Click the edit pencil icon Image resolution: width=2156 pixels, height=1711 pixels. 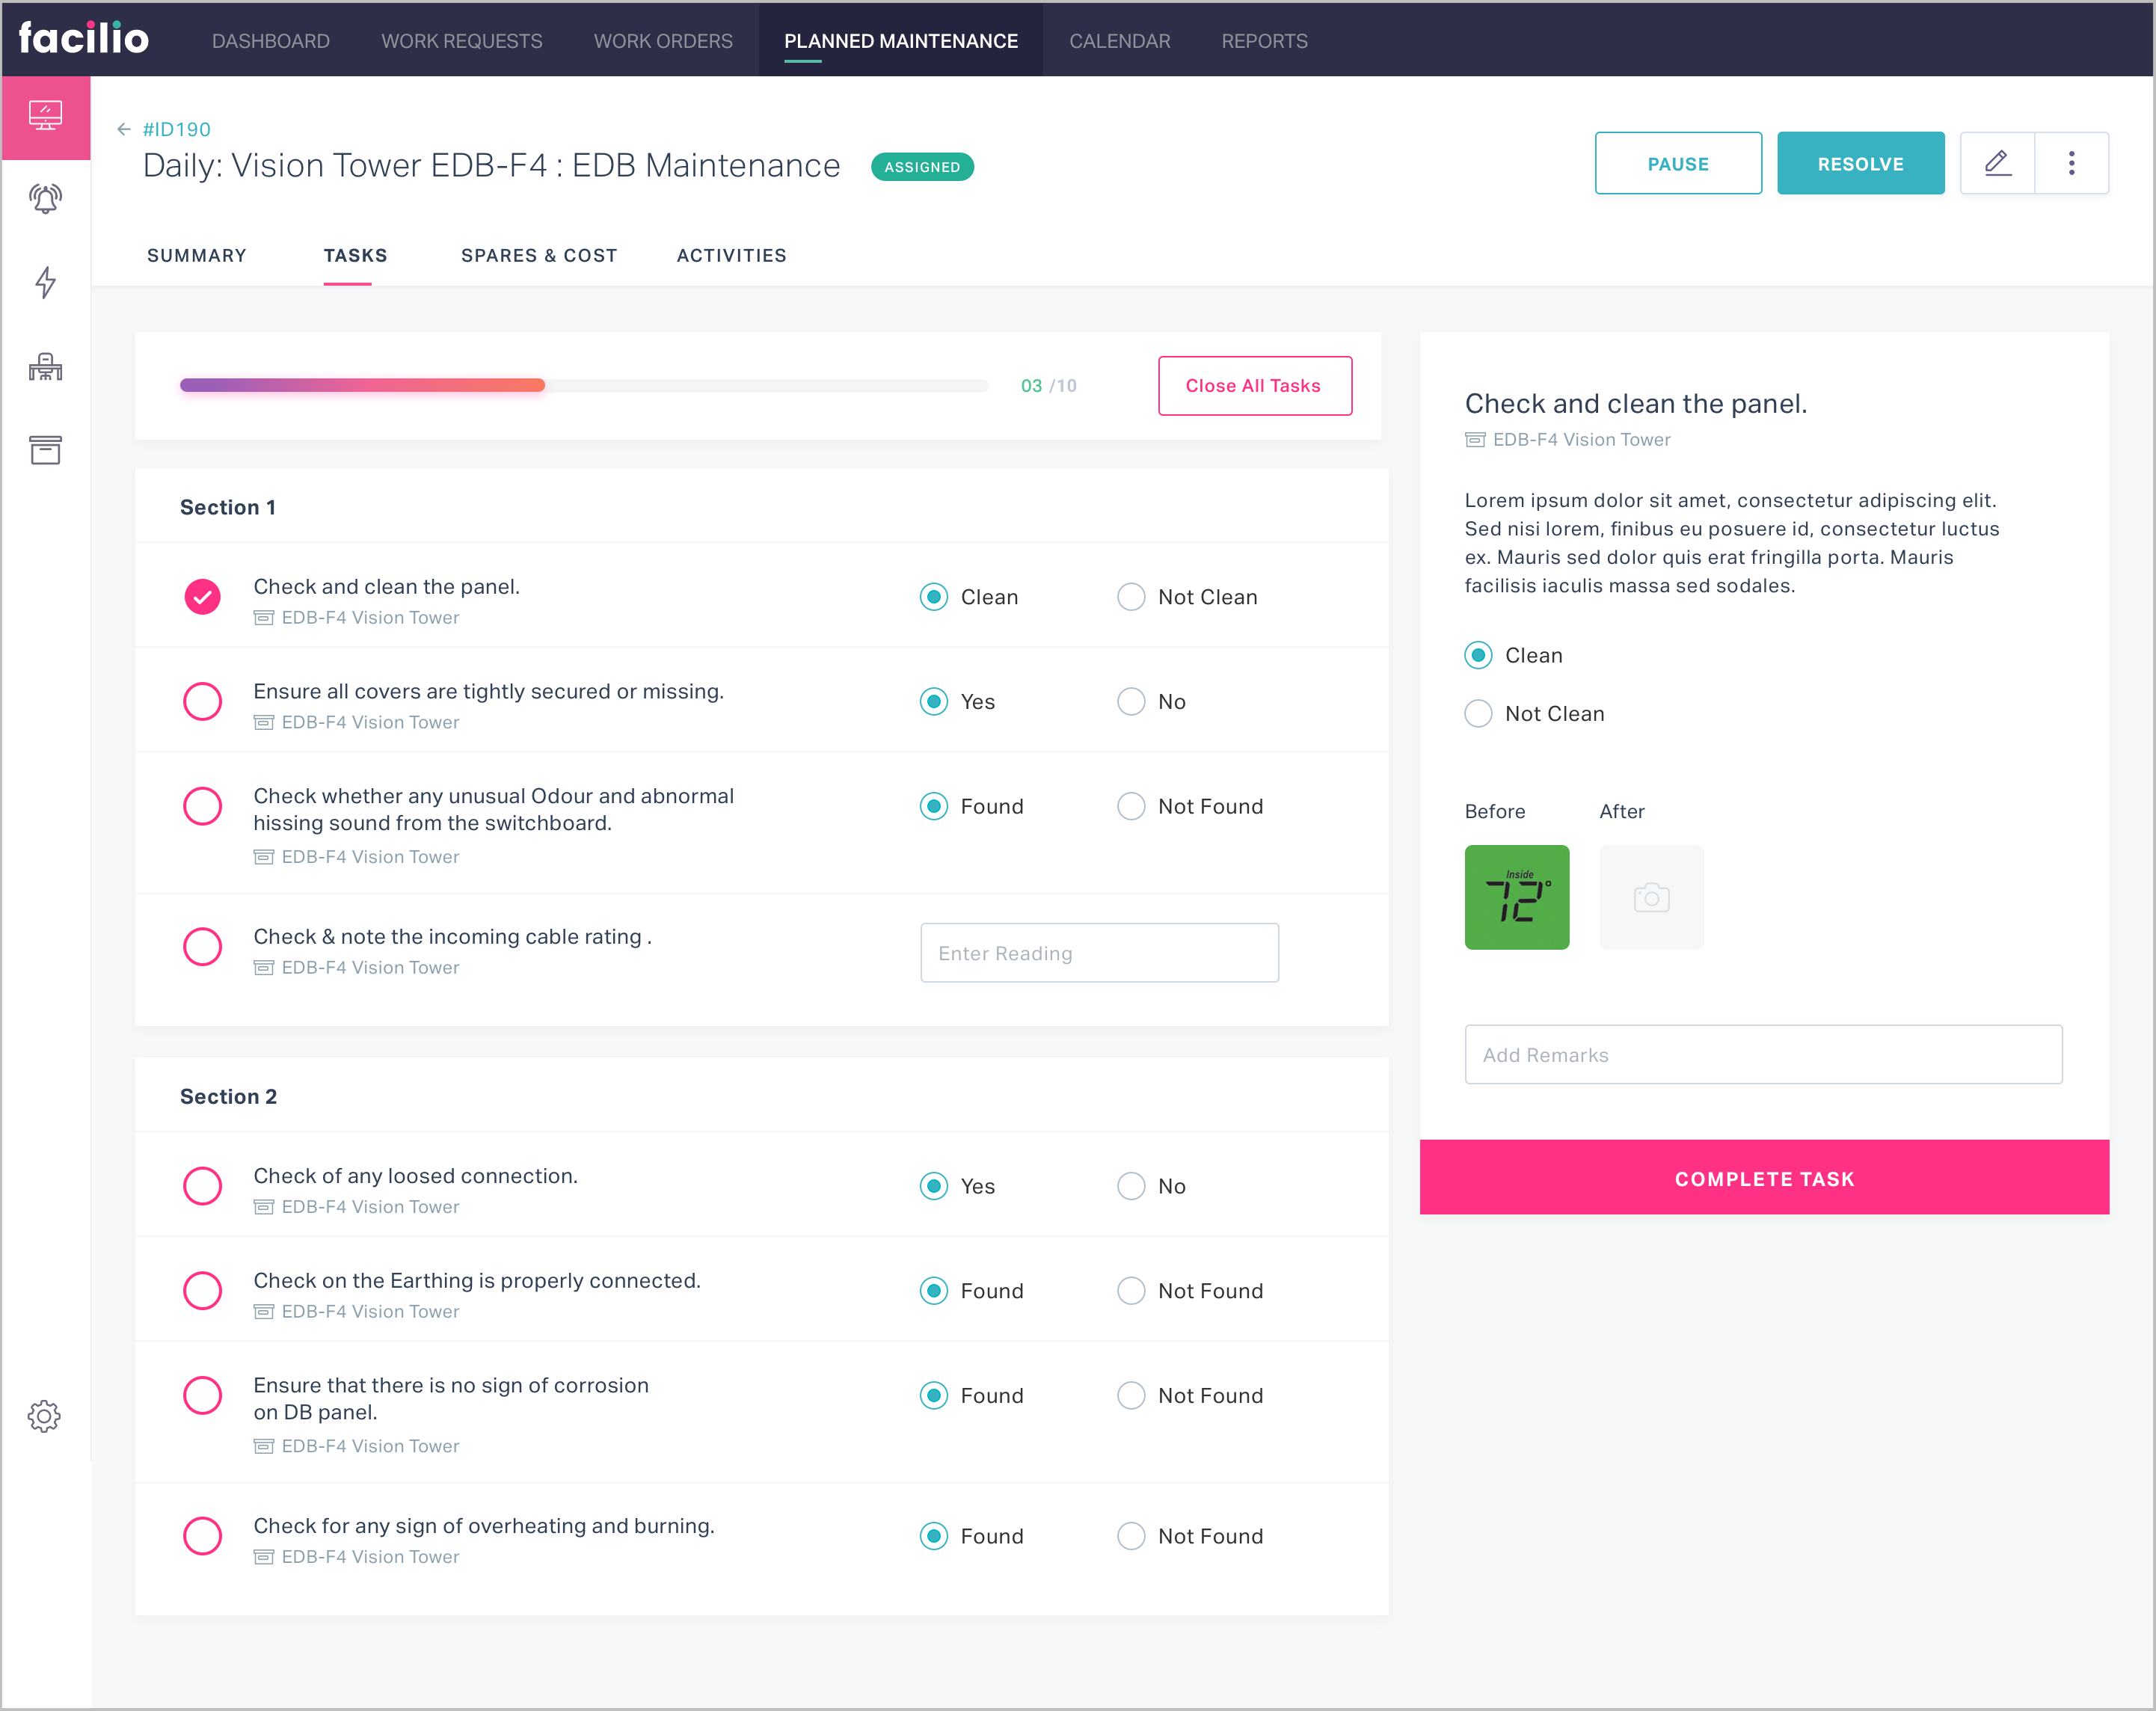pyautogui.click(x=1997, y=163)
